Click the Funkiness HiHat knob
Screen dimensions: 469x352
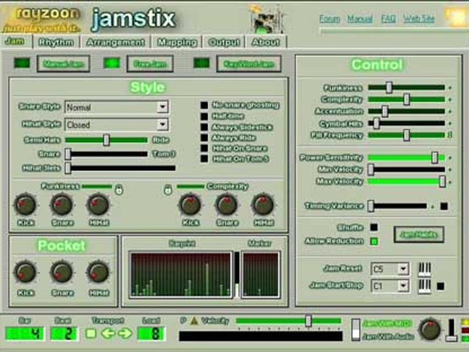point(98,205)
